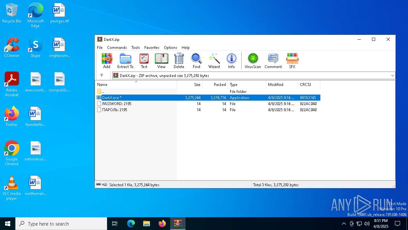Click the WinRAR taskbar button

[178, 224]
